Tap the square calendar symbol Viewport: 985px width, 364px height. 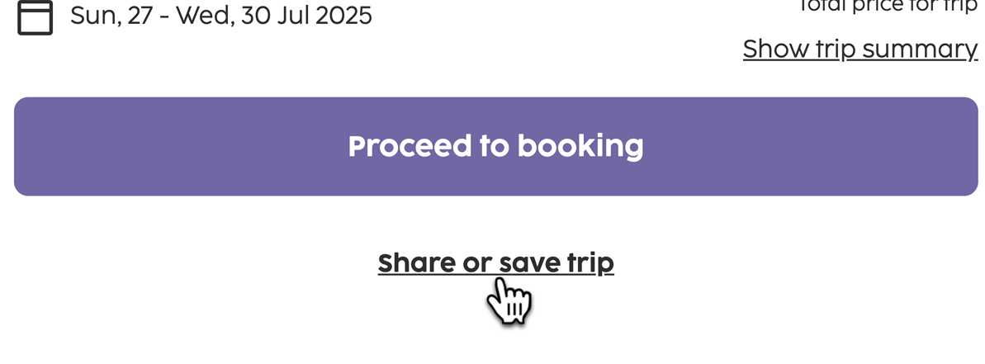(x=36, y=17)
